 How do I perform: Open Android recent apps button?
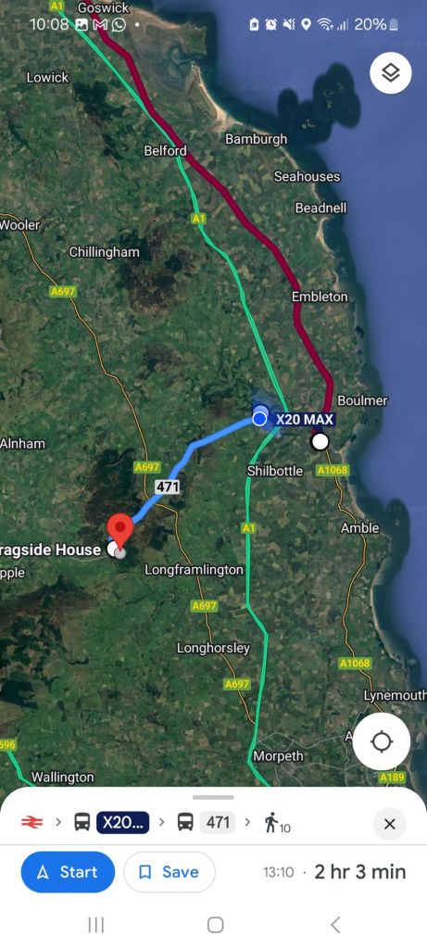pos(95,924)
